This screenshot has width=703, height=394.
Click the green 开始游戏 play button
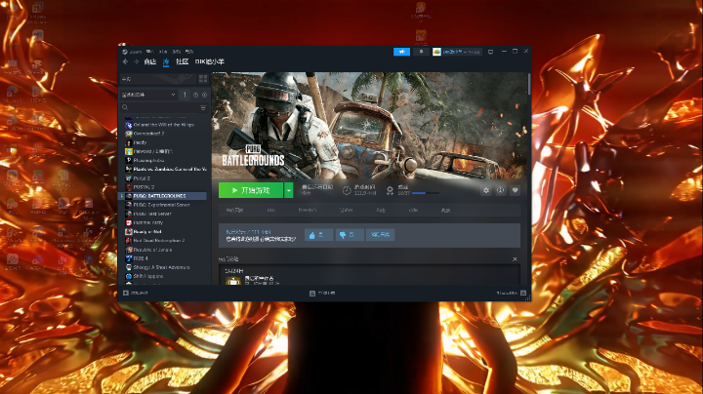[x=251, y=190]
